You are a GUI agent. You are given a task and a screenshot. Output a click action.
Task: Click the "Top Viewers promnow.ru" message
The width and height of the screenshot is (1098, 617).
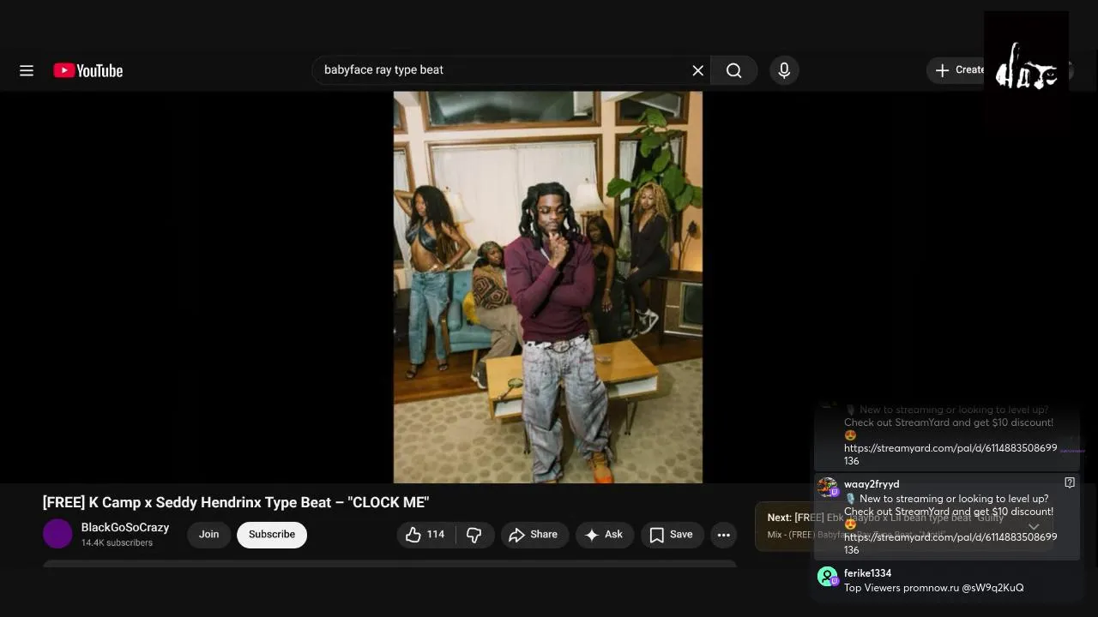(x=933, y=588)
